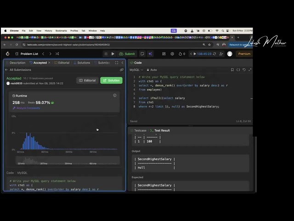This screenshot has width=294, height=221.
Task: Click the runtime distribution mini slider
Action: coord(68,160)
